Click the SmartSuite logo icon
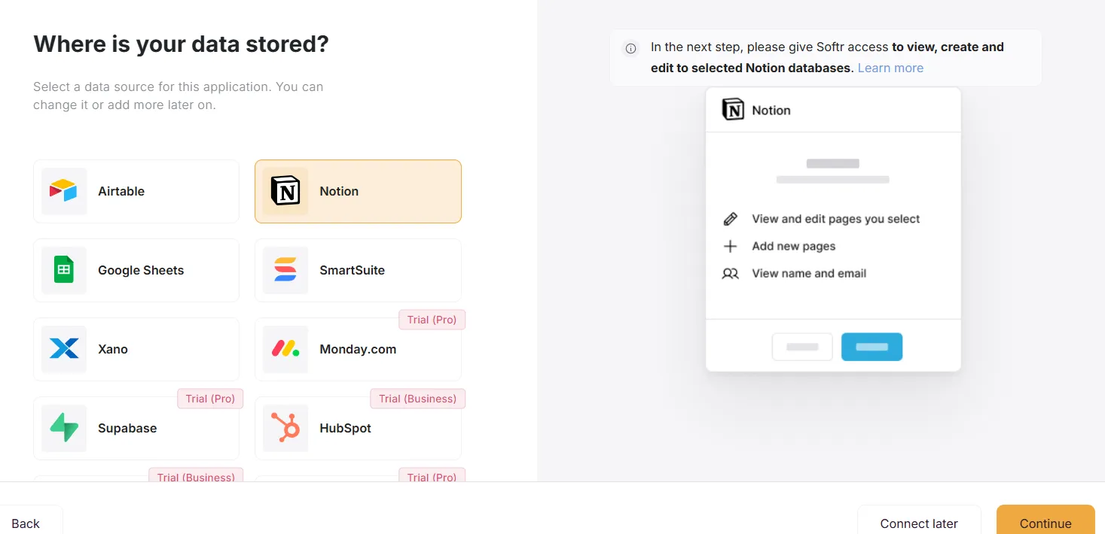 [x=285, y=270]
